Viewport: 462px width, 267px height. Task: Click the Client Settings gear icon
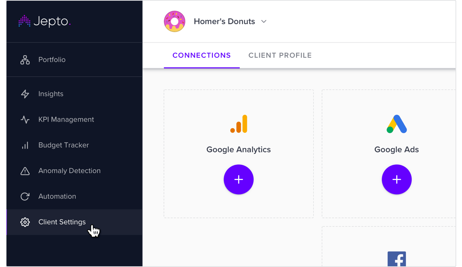coord(25,222)
